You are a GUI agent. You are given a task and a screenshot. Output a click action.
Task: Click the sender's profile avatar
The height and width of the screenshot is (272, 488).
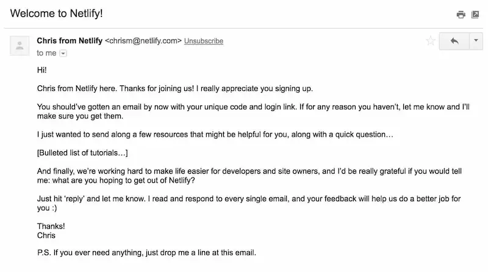[x=20, y=45]
